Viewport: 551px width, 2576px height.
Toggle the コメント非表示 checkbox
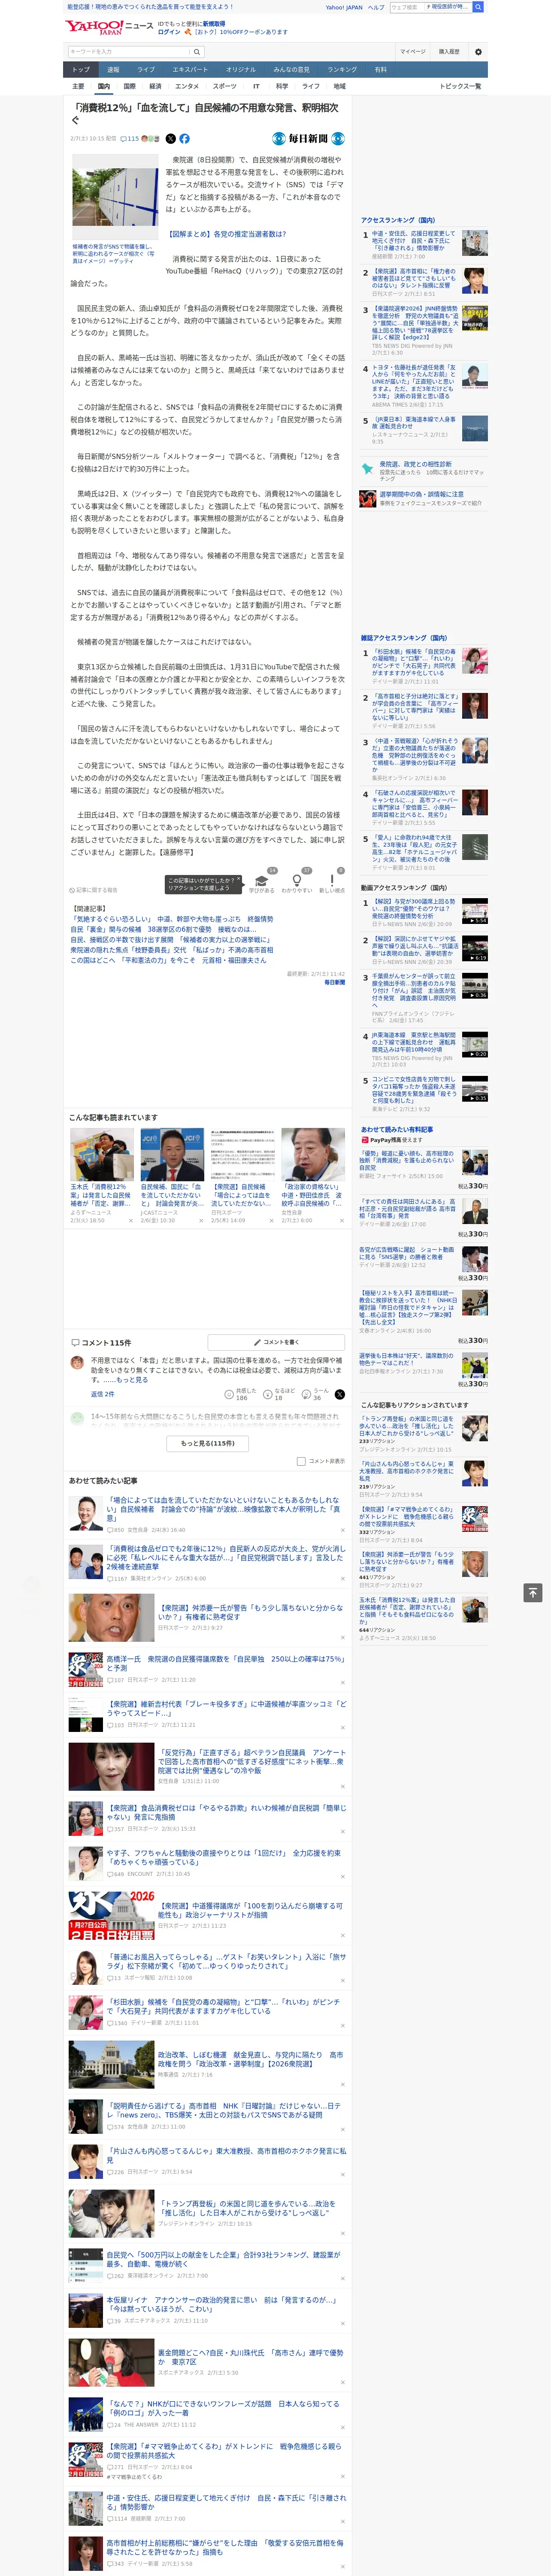coord(301,1461)
